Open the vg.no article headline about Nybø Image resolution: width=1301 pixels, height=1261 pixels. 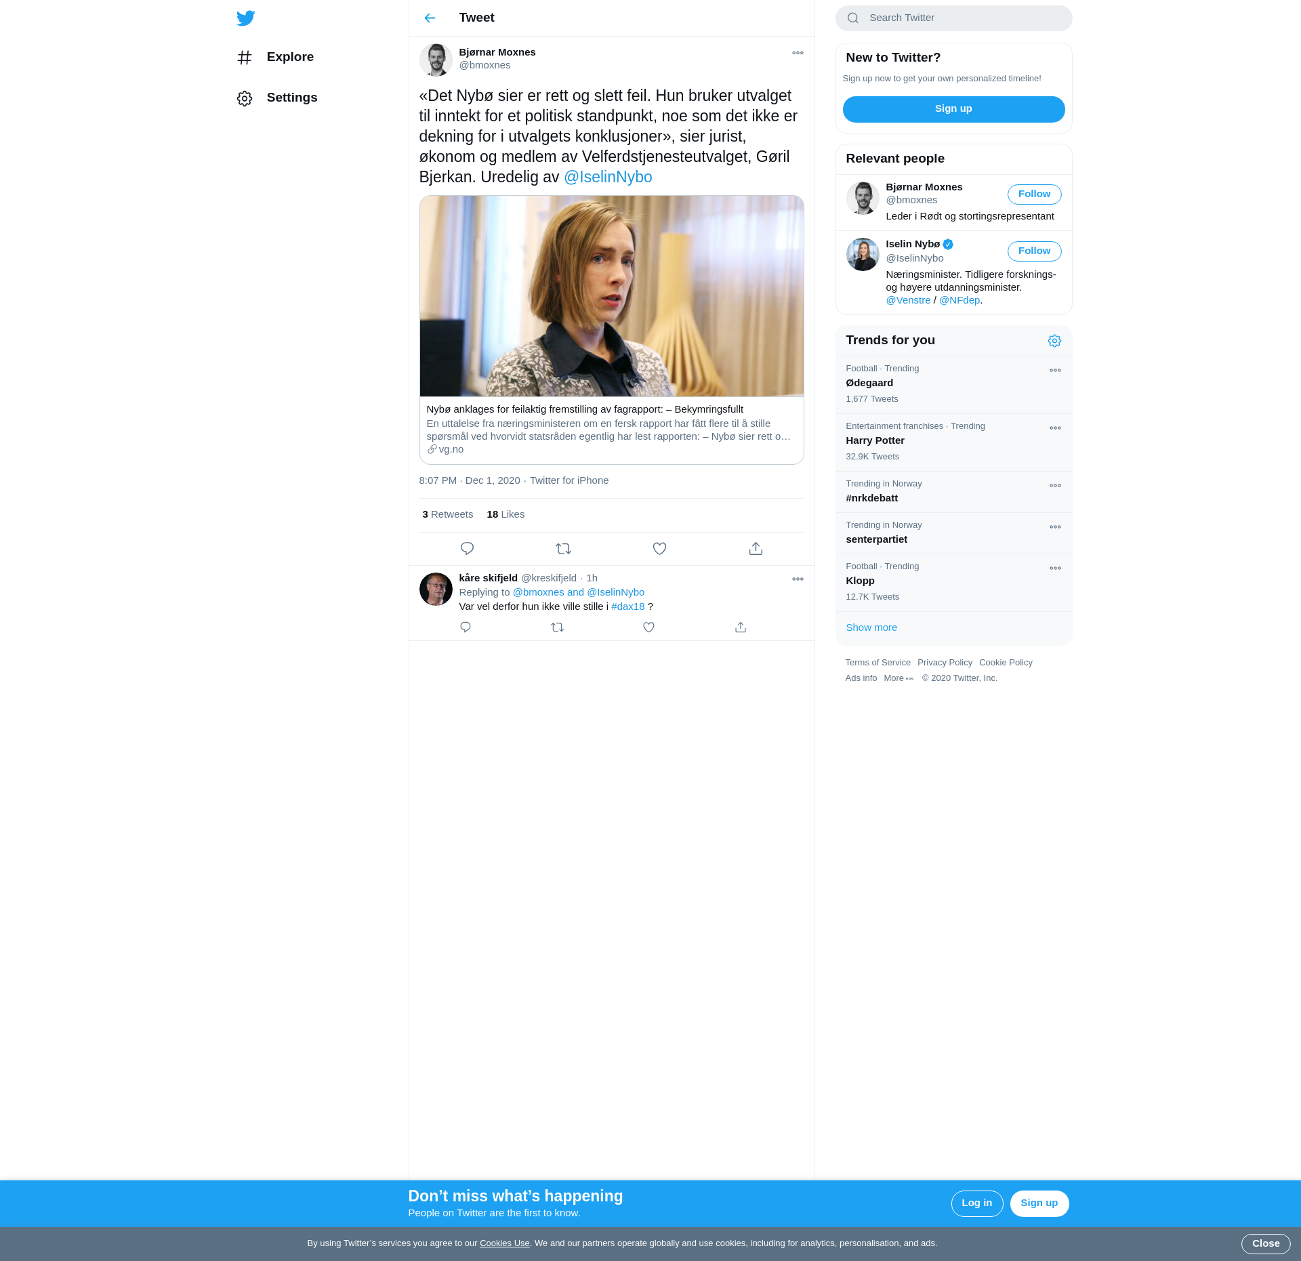[x=585, y=409]
